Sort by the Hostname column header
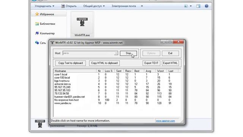The image size is (243, 137). pos(75,71)
